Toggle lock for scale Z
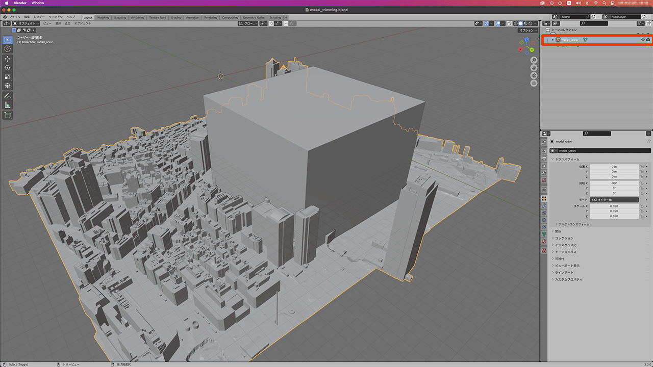The width and height of the screenshot is (653, 367). [642, 216]
